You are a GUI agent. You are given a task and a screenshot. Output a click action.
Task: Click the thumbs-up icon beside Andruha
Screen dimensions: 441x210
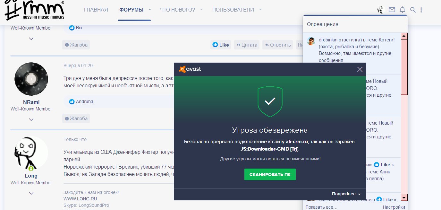[72, 102]
